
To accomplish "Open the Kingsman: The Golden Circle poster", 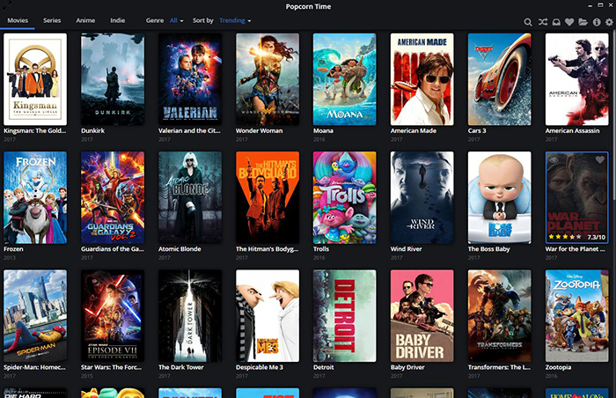I will point(35,79).
